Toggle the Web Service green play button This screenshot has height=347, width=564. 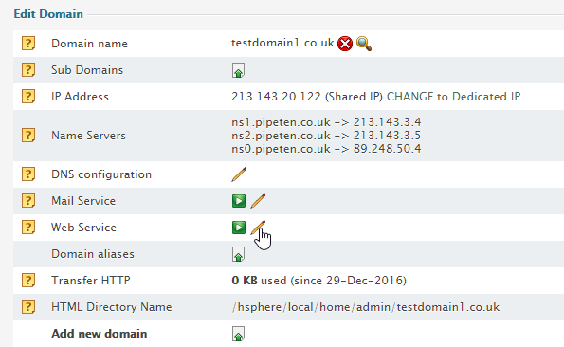pyautogui.click(x=239, y=228)
